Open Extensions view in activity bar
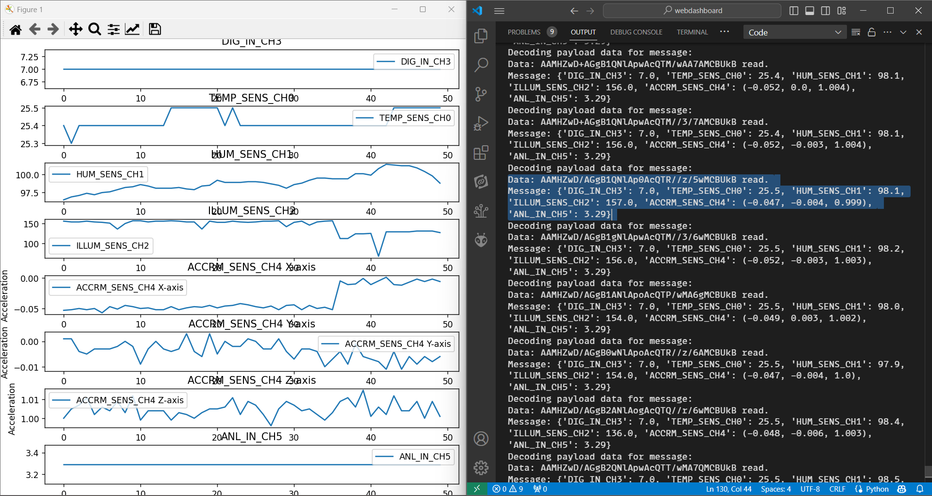 coord(481,153)
